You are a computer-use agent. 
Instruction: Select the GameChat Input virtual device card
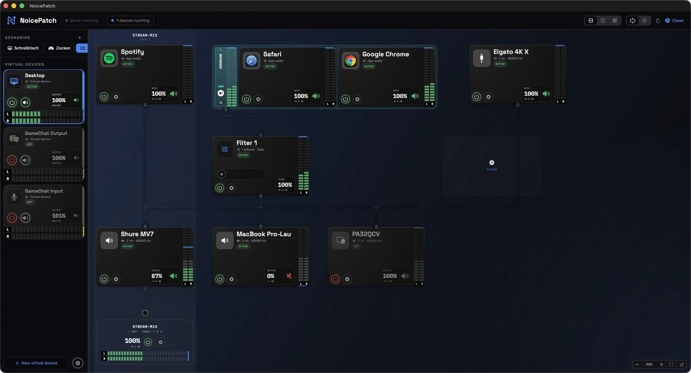pyautogui.click(x=44, y=212)
